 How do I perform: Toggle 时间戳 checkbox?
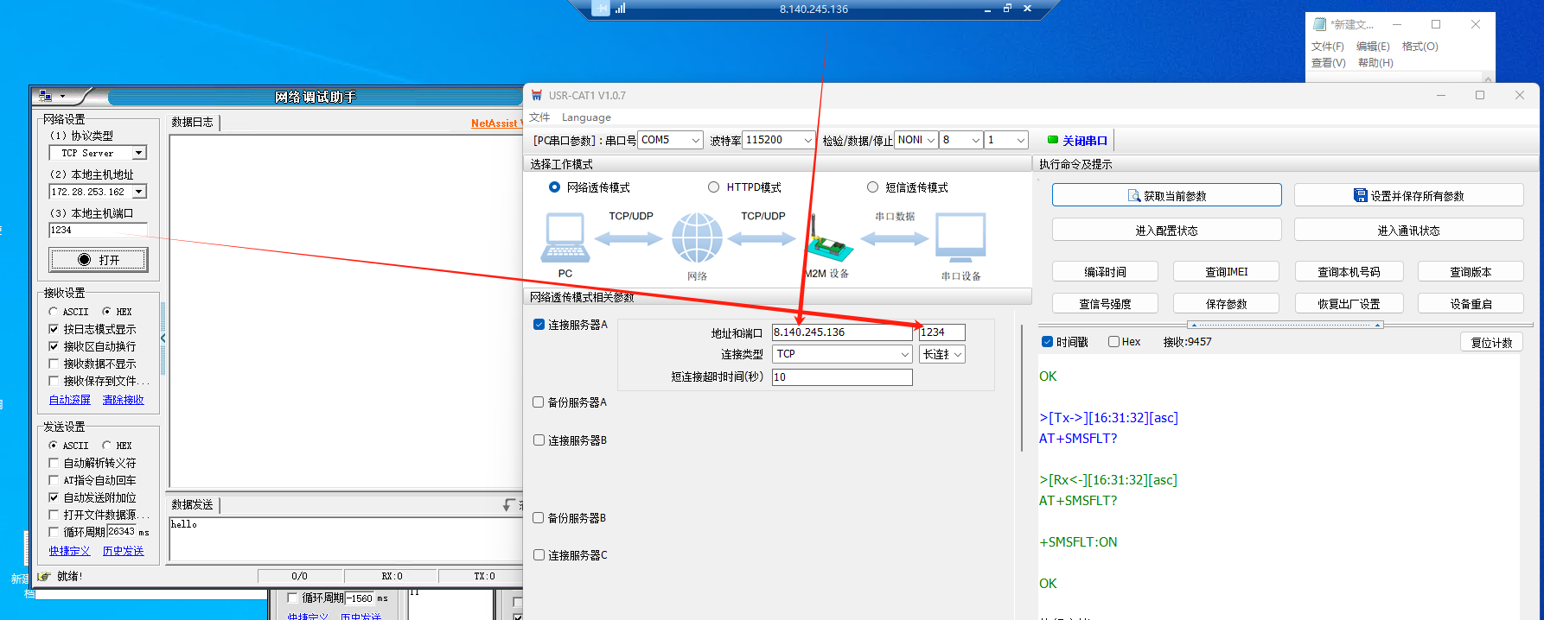pyautogui.click(x=1047, y=342)
